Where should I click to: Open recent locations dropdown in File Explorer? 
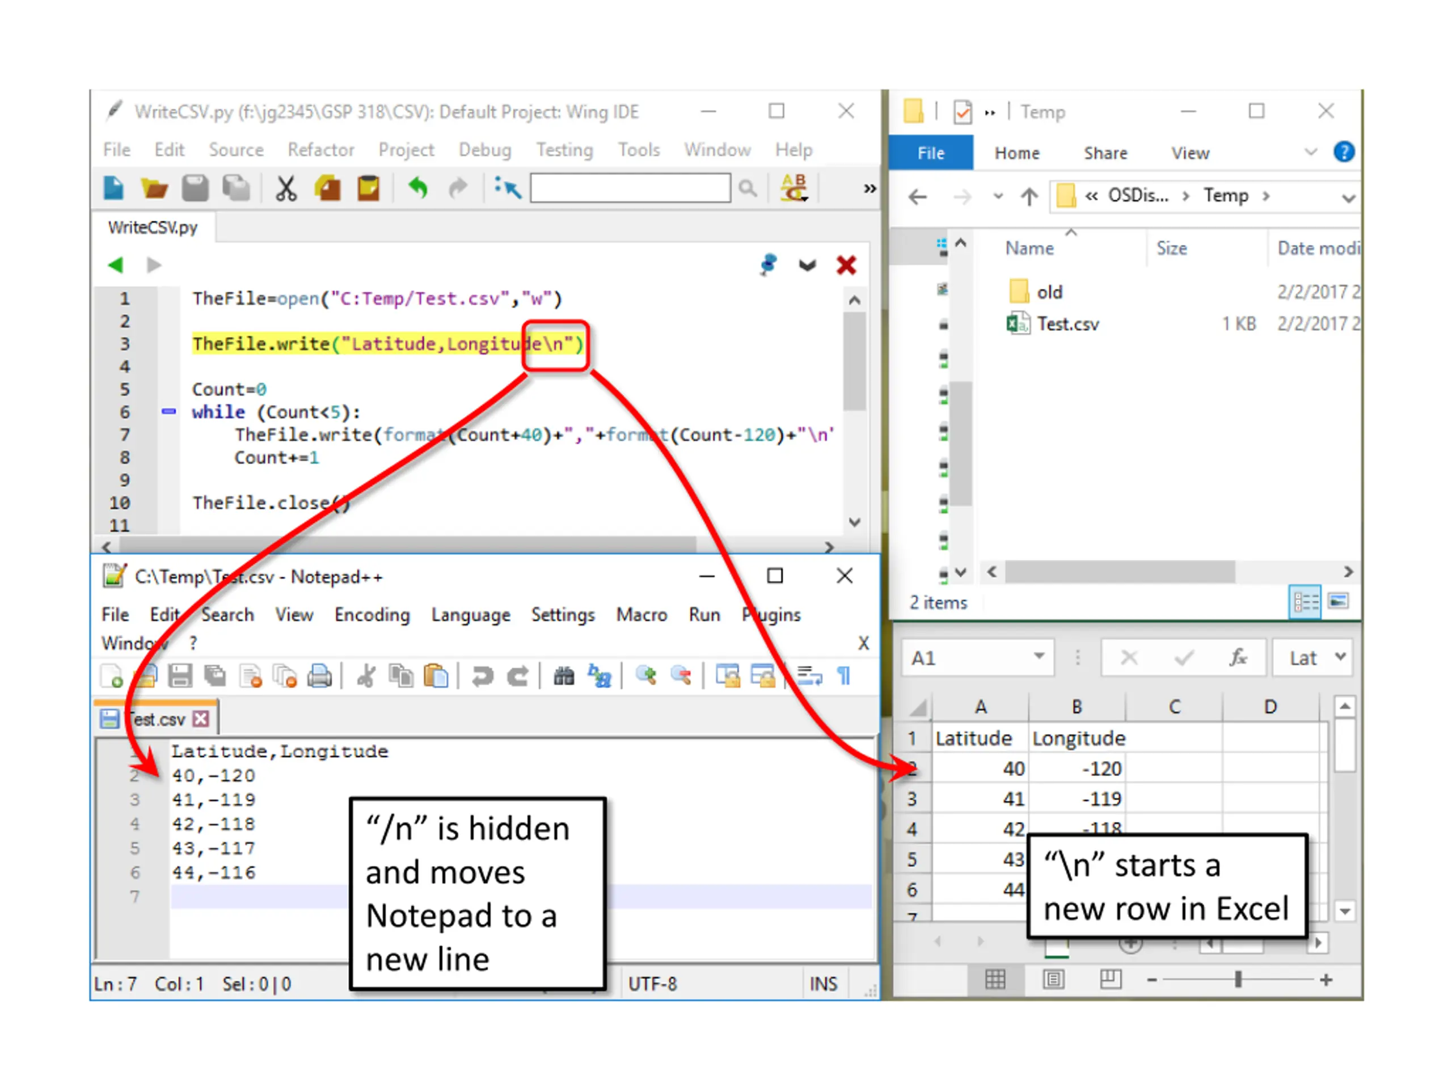998,196
